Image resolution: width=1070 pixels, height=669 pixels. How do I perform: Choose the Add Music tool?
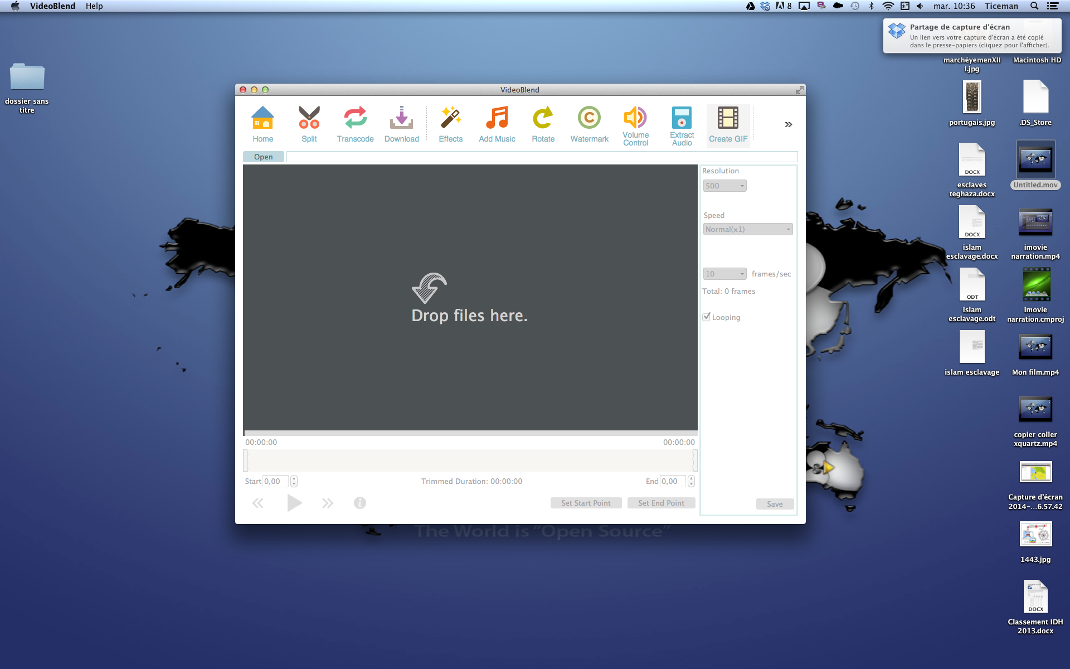pos(497,125)
